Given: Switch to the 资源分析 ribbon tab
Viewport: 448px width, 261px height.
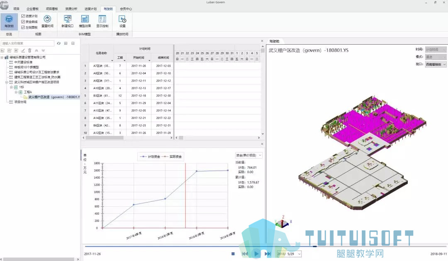Looking at the screenshot, I should 71,9.
